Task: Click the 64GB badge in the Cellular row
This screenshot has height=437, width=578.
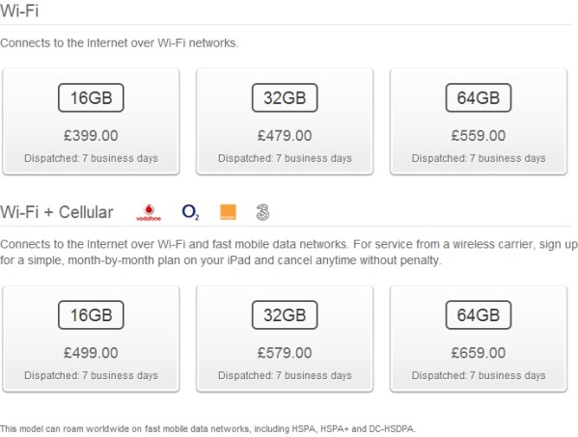Action: click(479, 315)
